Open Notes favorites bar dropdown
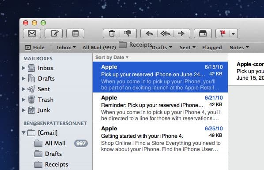 tap(239, 48)
